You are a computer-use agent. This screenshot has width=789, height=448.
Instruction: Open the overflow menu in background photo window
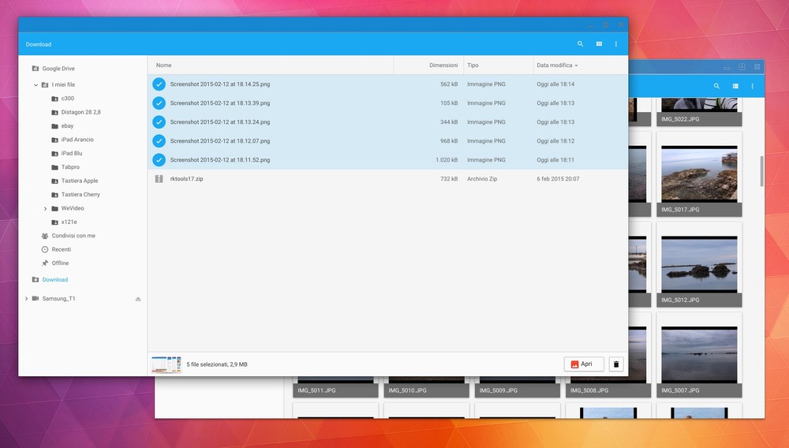752,86
